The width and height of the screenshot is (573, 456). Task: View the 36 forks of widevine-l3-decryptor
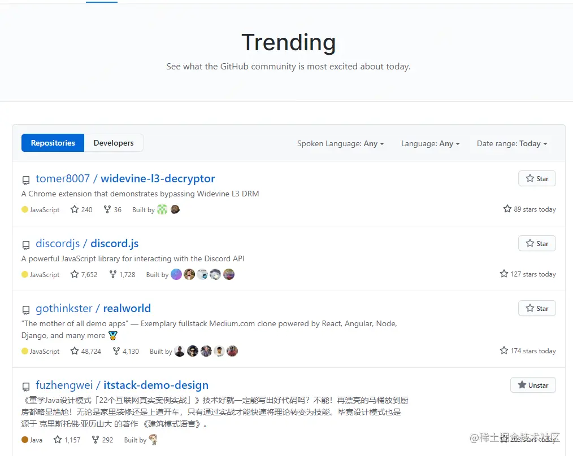pyautogui.click(x=112, y=209)
